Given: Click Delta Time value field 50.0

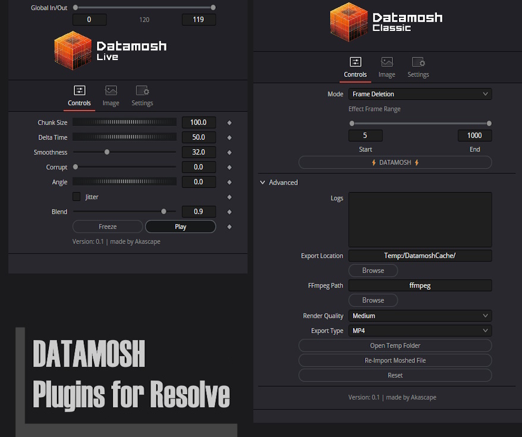Looking at the screenshot, I should pyautogui.click(x=199, y=137).
